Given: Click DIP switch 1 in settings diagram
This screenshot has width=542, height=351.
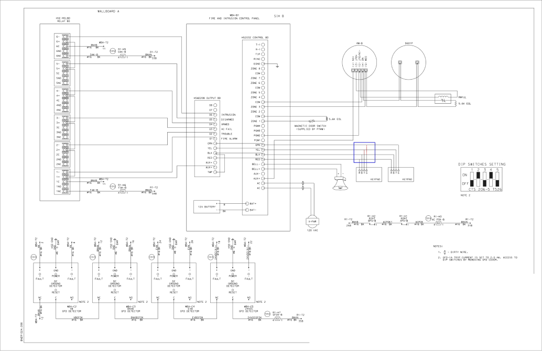Looking at the screenshot, I should click(x=472, y=179).
